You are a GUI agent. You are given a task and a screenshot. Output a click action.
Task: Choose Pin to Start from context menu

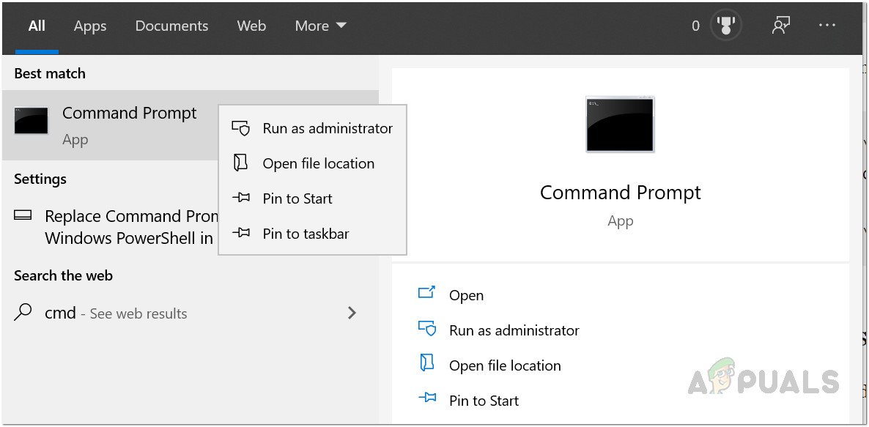click(x=297, y=198)
